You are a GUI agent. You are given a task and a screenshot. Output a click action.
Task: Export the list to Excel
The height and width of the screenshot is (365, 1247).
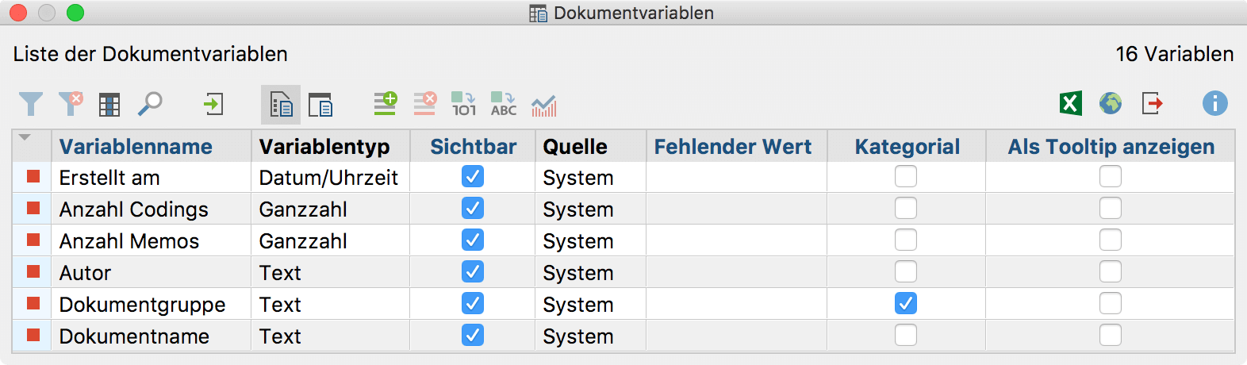click(1071, 103)
